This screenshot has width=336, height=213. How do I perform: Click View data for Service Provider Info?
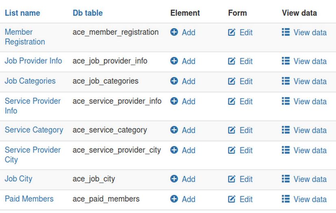pyautogui.click(x=310, y=101)
